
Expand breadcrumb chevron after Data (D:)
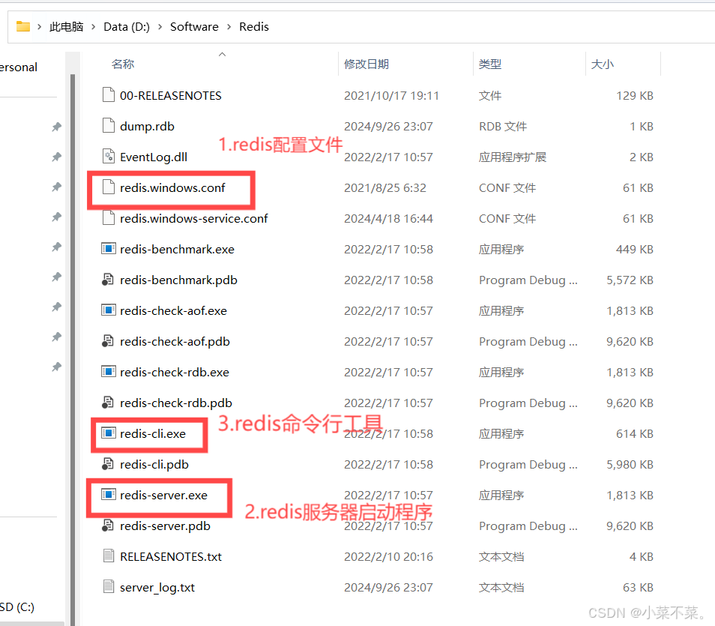[160, 27]
